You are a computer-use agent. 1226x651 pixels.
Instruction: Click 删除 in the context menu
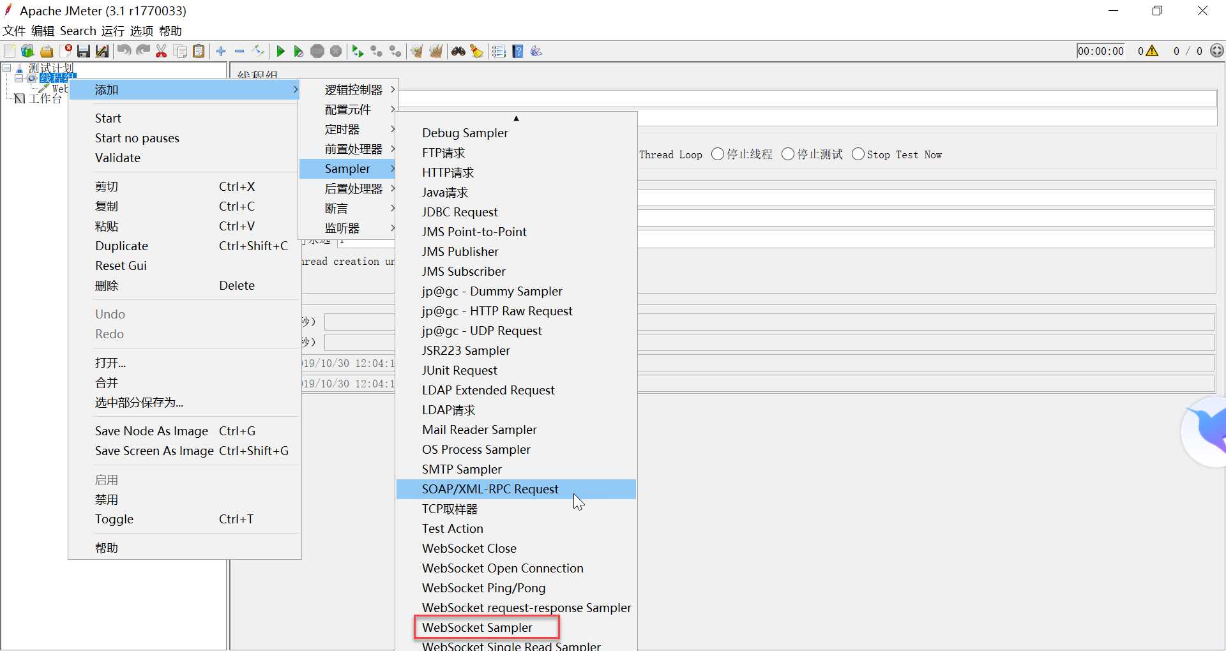184,286
